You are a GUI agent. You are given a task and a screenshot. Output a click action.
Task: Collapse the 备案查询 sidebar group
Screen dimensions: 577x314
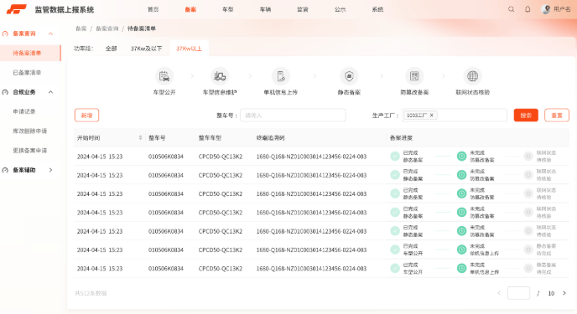51,33
